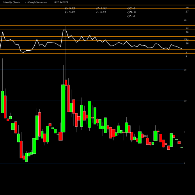Viewport: 195px width, 195px height.
Task: Click the '10' axis label
Action: (x=187, y=43)
